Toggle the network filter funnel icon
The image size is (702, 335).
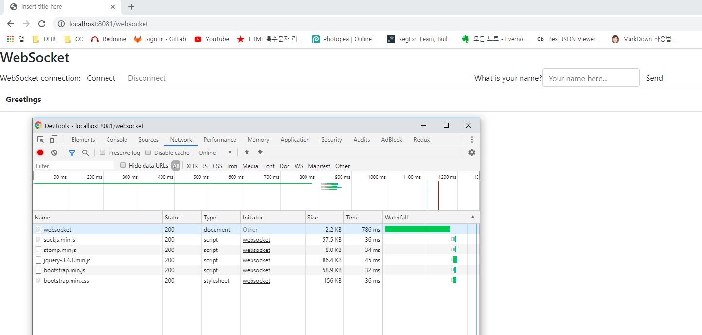(72, 152)
